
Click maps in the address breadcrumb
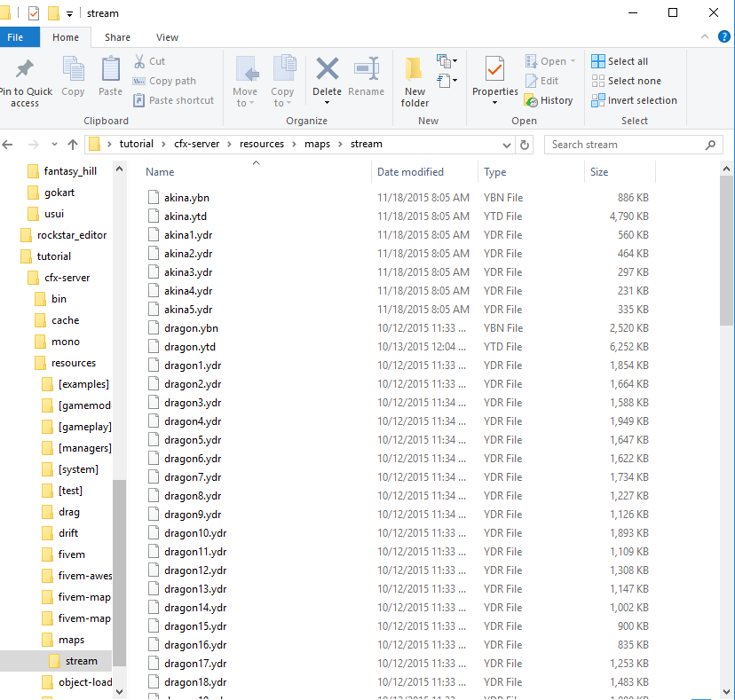point(317,144)
